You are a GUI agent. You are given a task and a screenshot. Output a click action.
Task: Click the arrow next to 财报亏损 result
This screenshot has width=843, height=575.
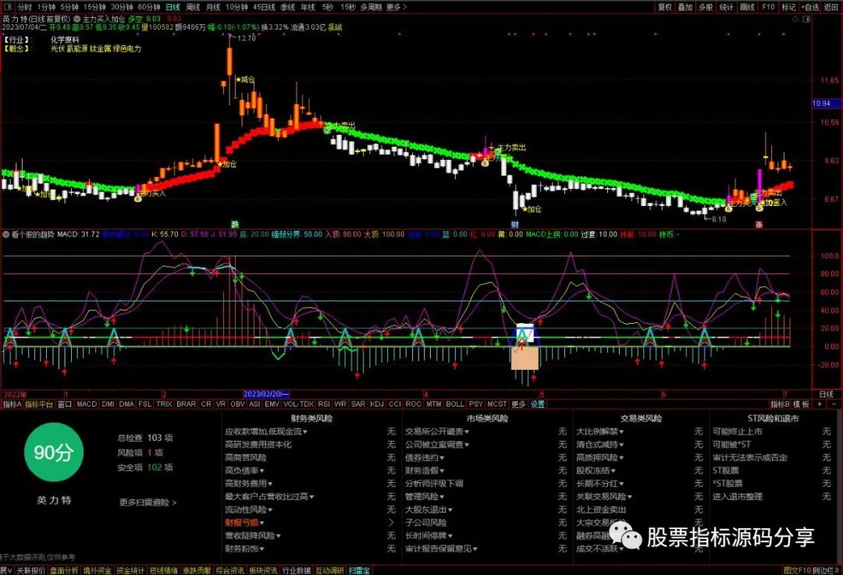(x=391, y=522)
